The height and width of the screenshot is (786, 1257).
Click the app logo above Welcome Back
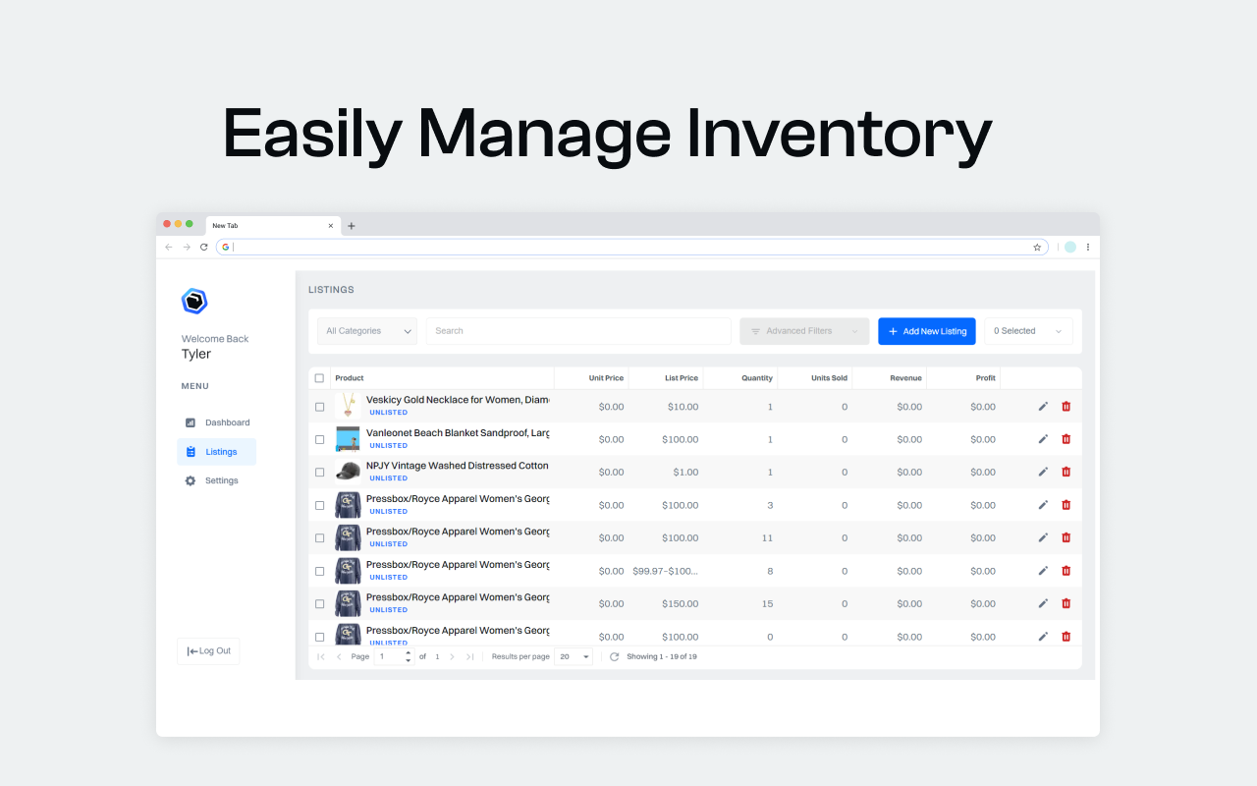(194, 302)
